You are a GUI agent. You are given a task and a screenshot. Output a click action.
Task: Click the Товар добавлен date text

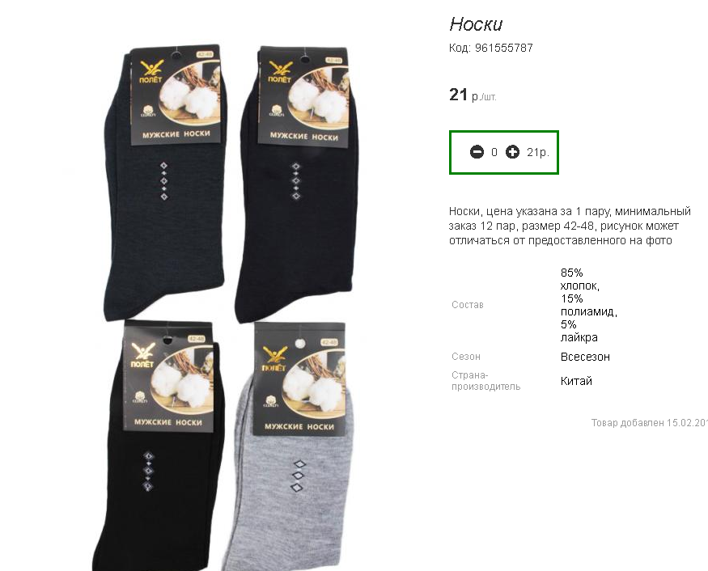tap(649, 423)
